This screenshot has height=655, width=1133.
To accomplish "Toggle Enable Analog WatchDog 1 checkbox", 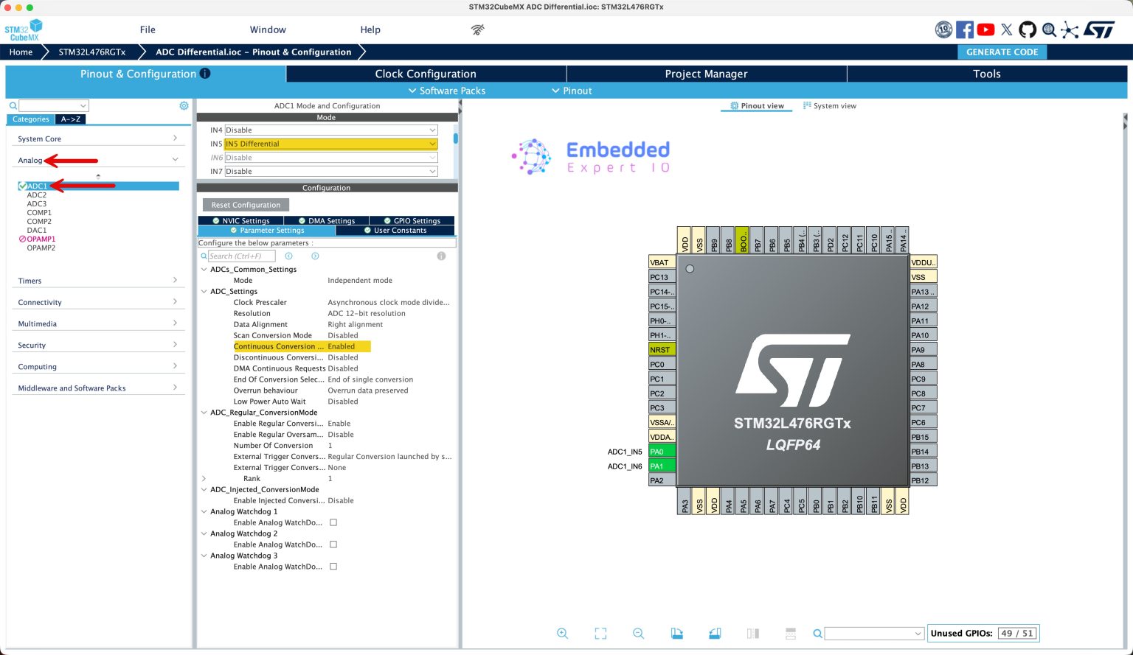I will pos(333,522).
